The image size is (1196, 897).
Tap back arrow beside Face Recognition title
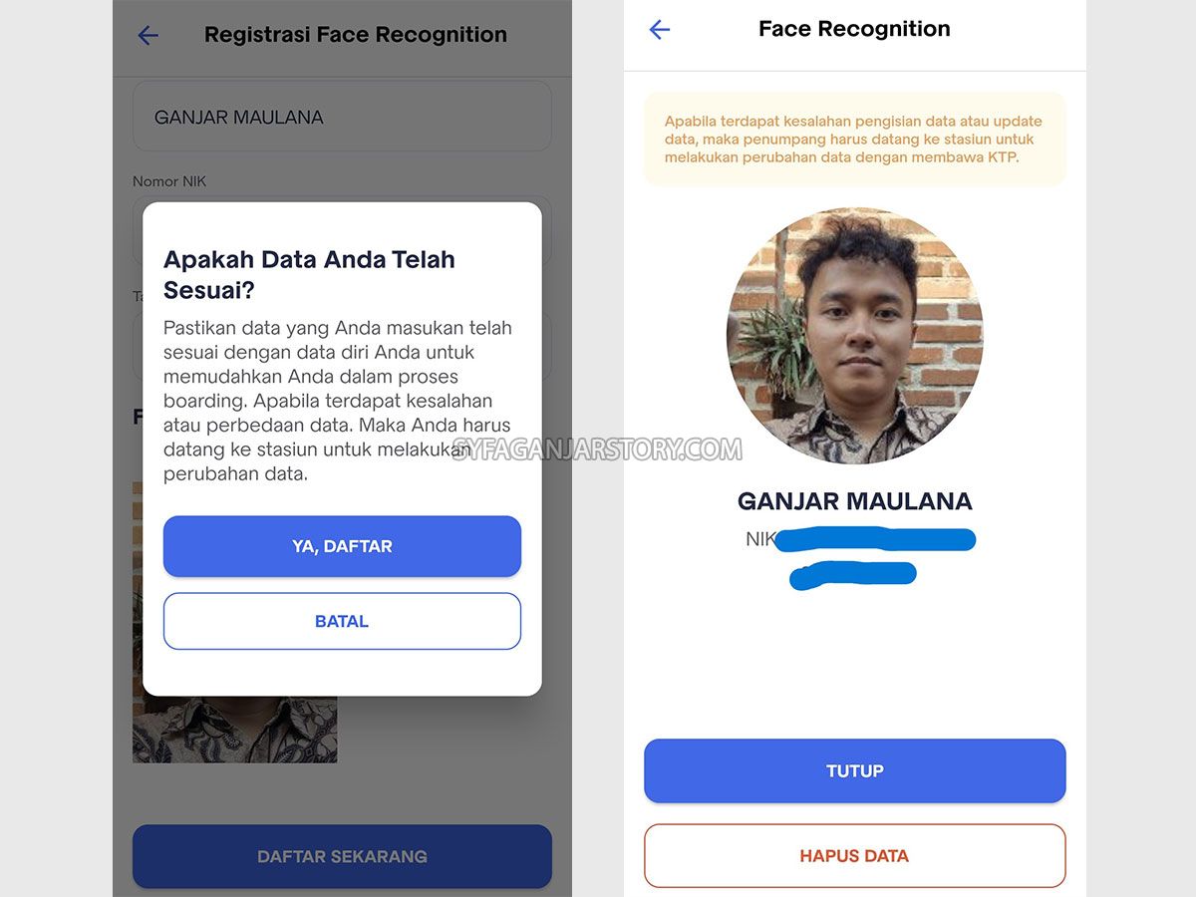tap(660, 30)
